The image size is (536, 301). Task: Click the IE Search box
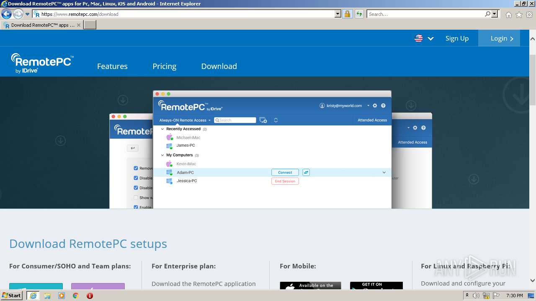(425, 14)
